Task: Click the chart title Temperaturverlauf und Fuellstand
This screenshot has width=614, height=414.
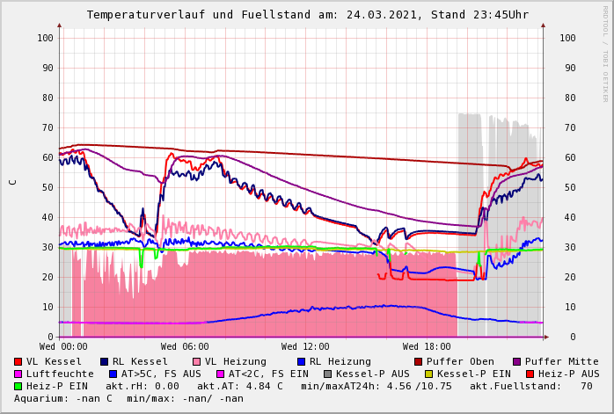Action: (307, 15)
